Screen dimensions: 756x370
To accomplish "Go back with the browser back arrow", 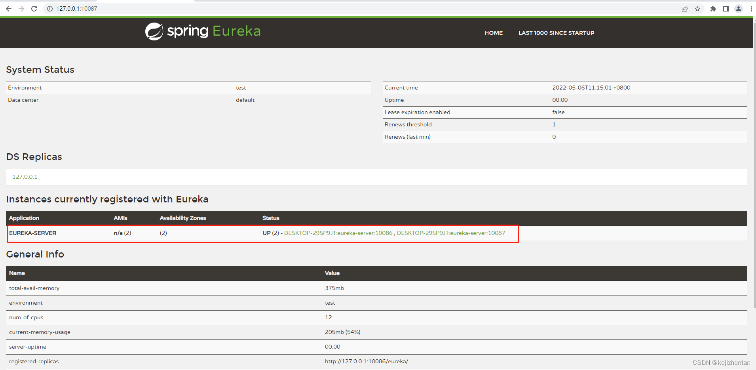I will tap(9, 9).
